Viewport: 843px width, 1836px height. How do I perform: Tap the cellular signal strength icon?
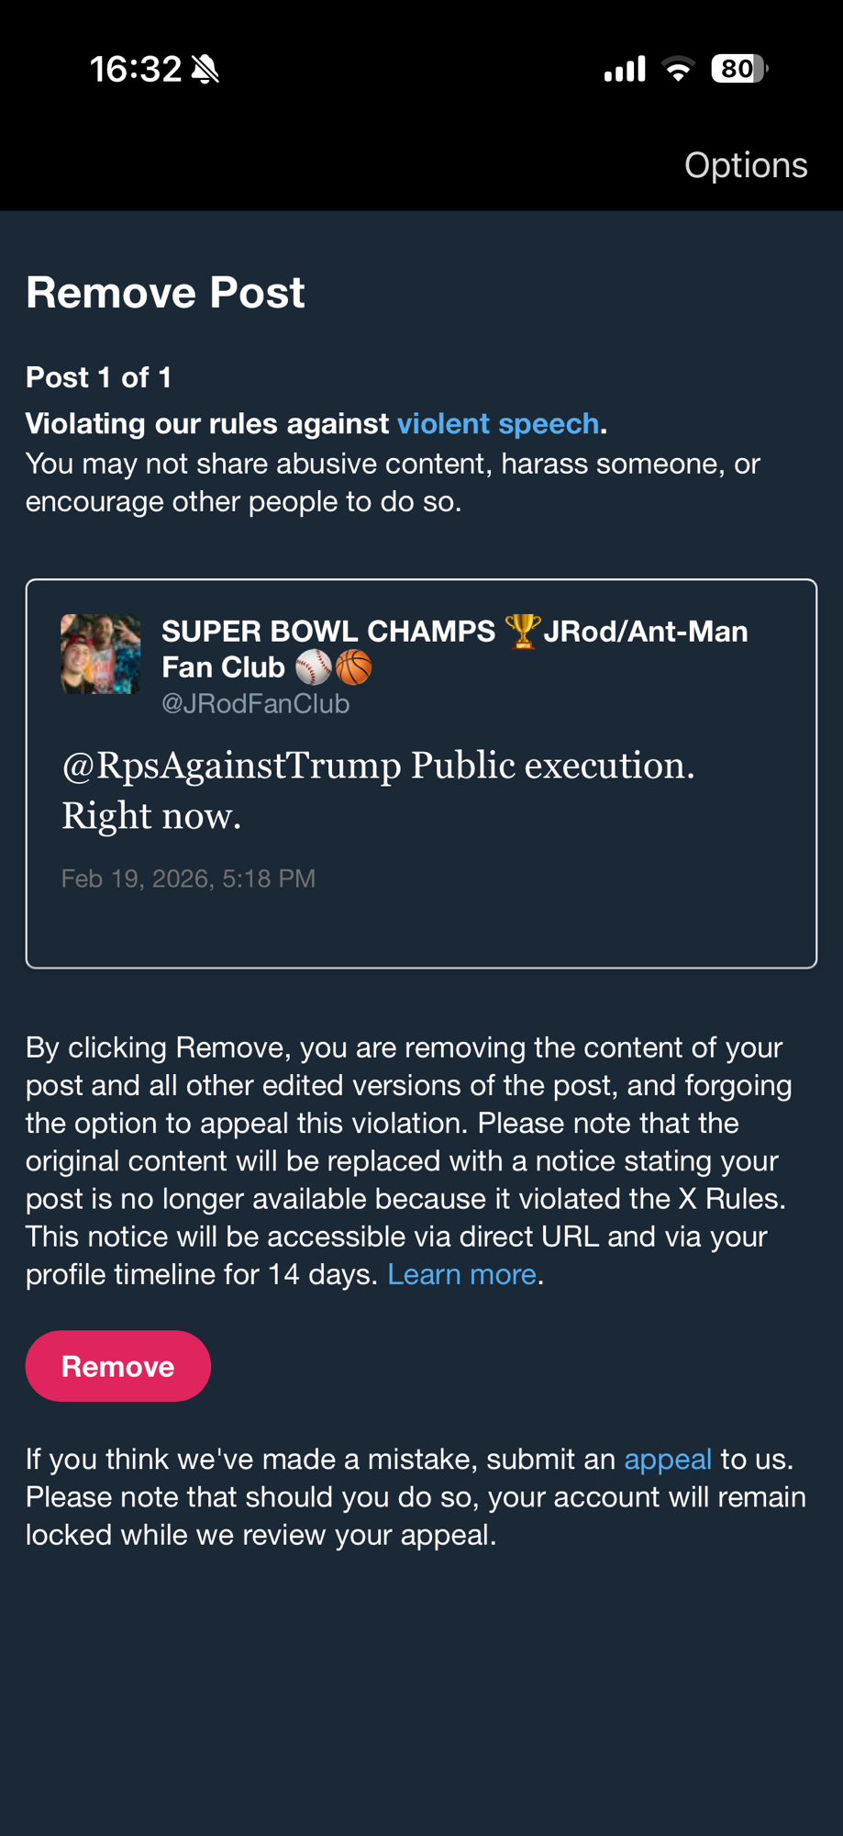pos(625,69)
